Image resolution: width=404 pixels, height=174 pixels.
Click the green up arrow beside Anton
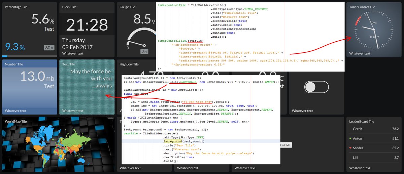coord(350,138)
